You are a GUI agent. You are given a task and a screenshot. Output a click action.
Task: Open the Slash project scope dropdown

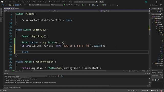(x=28, y=11)
